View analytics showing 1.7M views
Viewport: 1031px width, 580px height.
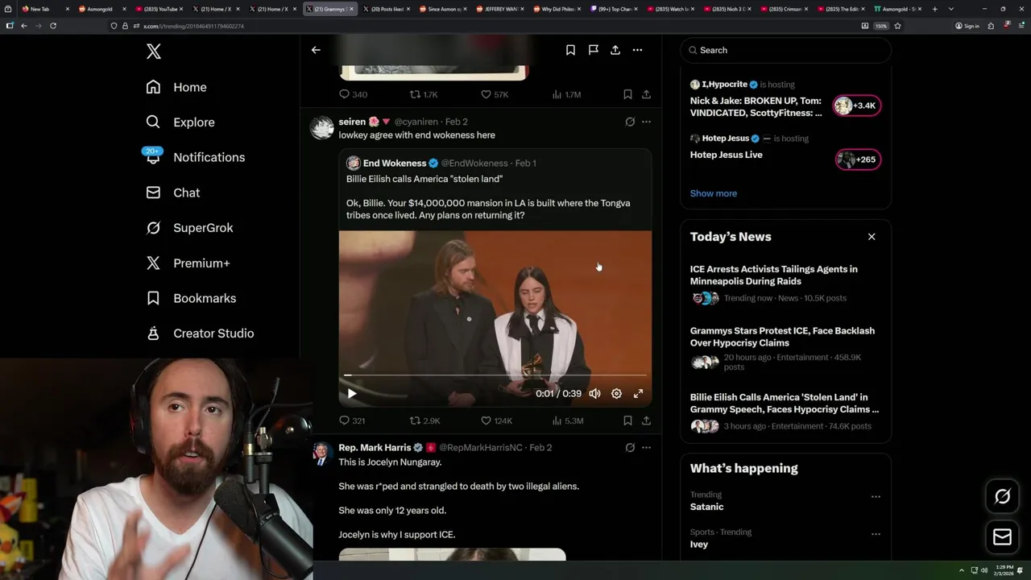pos(566,94)
